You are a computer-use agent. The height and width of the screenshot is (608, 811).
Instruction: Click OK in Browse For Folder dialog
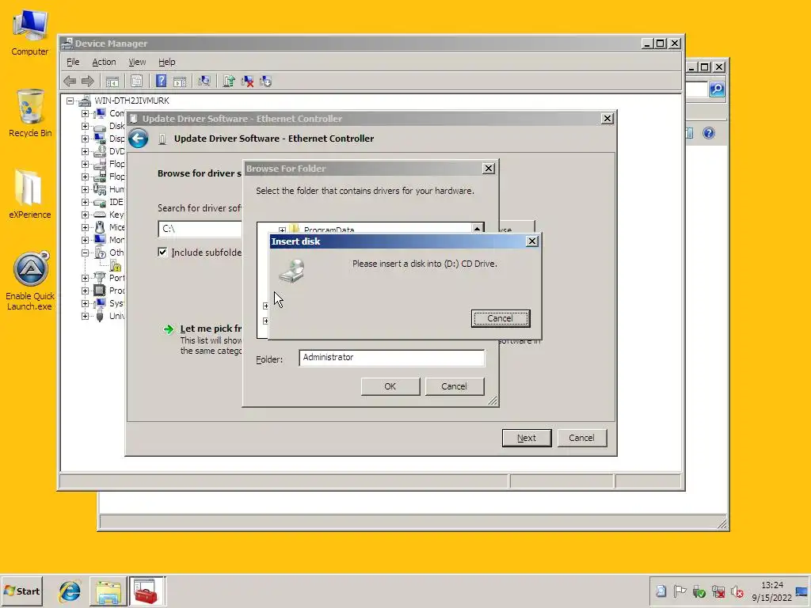[x=390, y=386]
